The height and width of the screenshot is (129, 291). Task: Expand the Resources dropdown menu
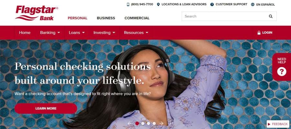tap(136, 33)
